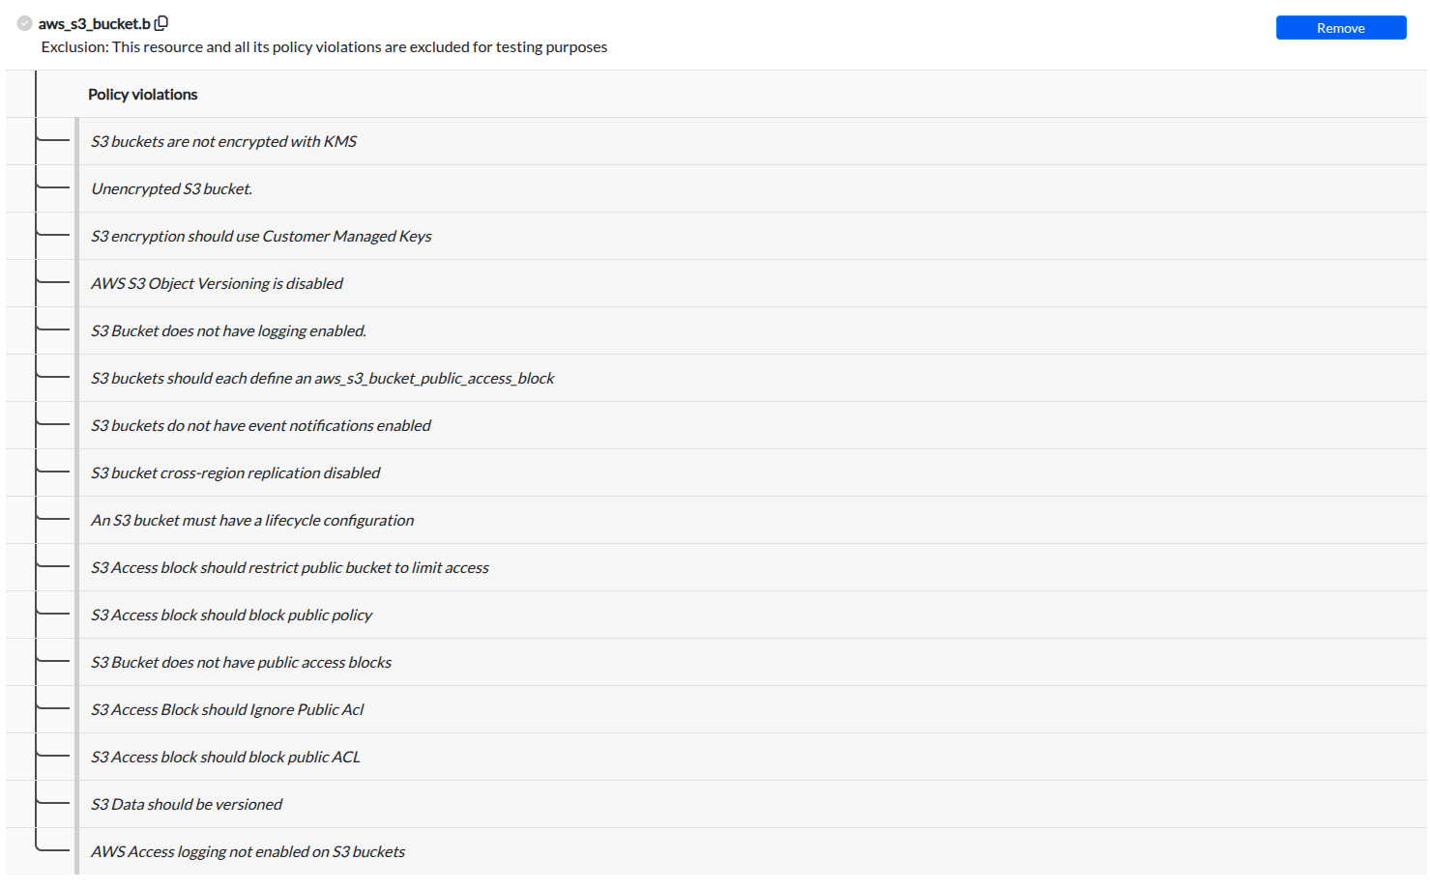Open 'restrict public bucket to limit access' violation
Image resolution: width=1430 pixels, height=888 pixels.
(x=289, y=568)
